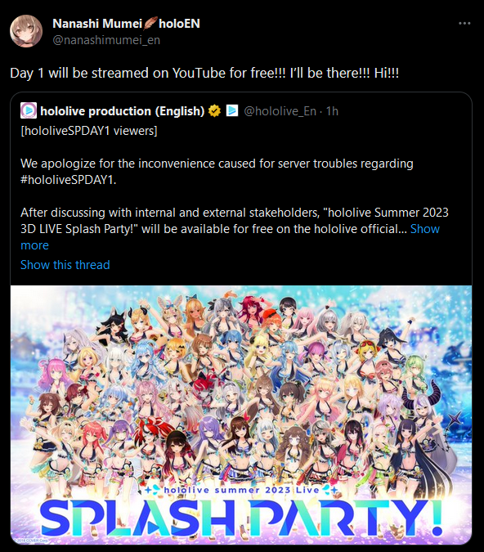The height and width of the screenshot is (552, 484).
Task: Click the server troubles apology paragraph
Action: pos(217,172)
